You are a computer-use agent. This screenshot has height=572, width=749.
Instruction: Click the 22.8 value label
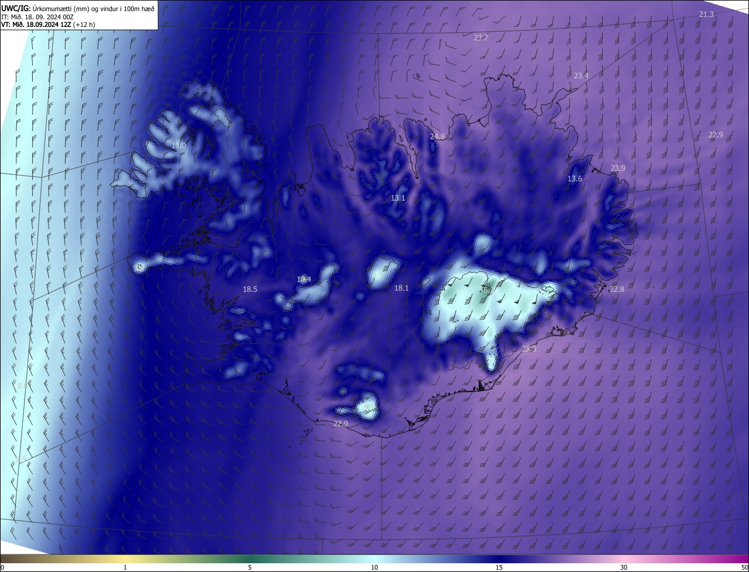[x=617, y=289]
